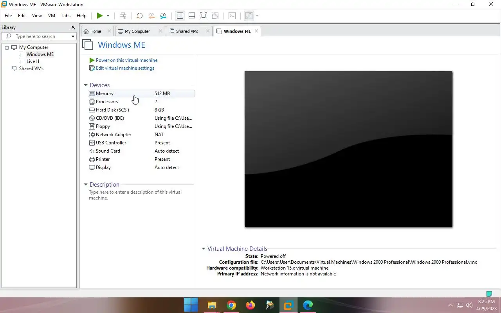Click the revert to snapshot icon
Image resolution: width=501 pixels, height=313 pixels.
click(x=151, y=16)
